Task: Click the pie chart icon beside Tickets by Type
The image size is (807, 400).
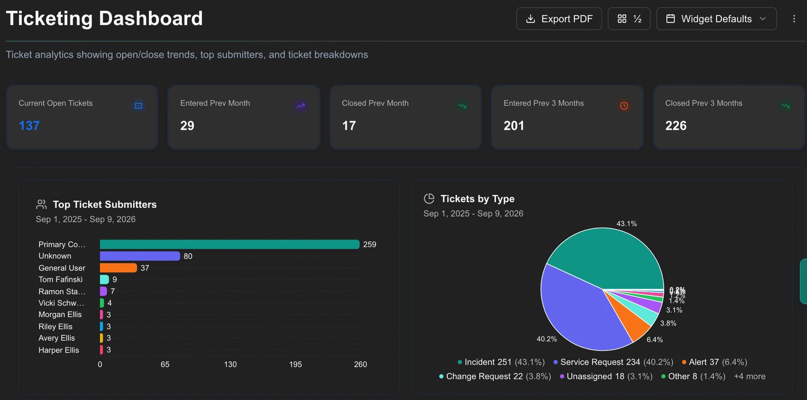Action: coord(429,198)
